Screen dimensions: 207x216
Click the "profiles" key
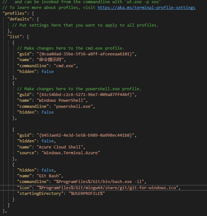point(14,13)
